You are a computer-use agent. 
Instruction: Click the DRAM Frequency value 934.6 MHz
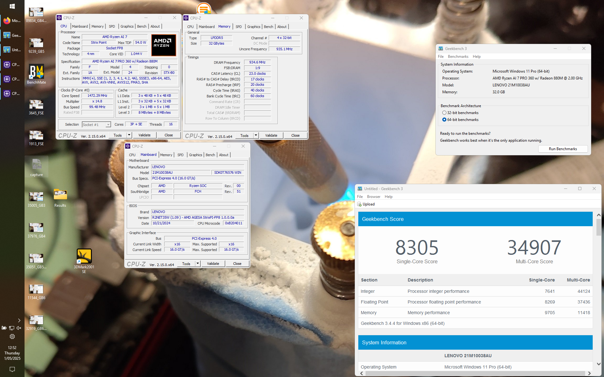coord(257,62)
